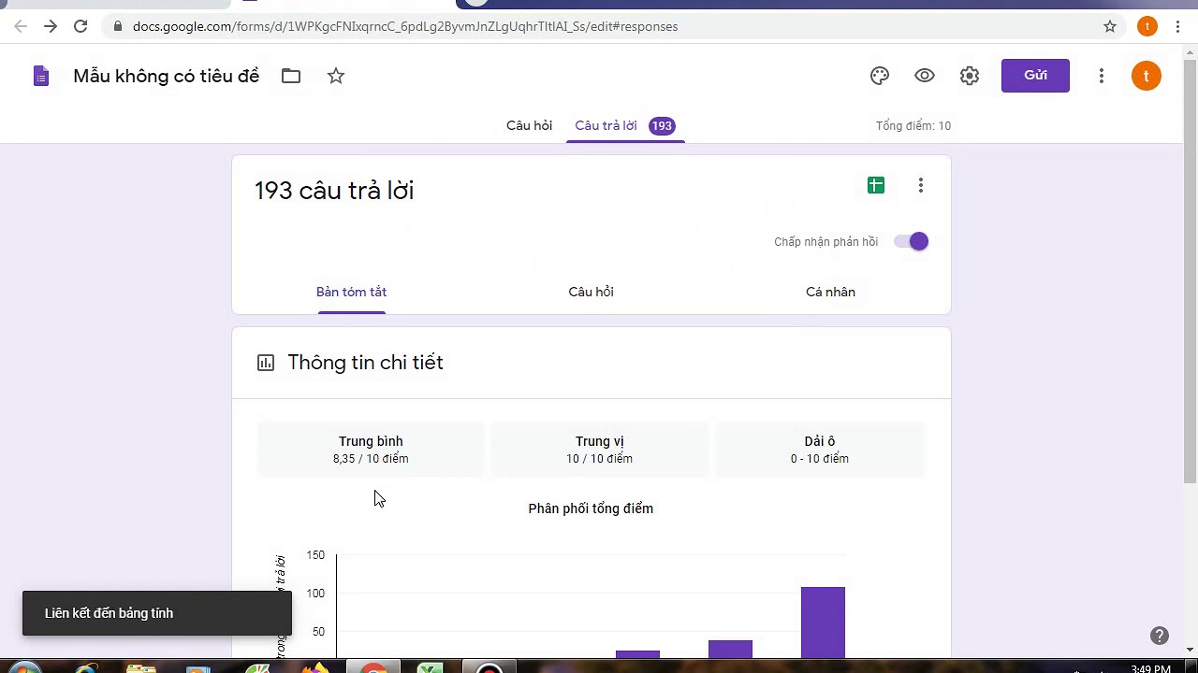The height and width of the screenshot is (673, 1198).
Task: Click the Help question mark icon
Action: [1160, 636]
